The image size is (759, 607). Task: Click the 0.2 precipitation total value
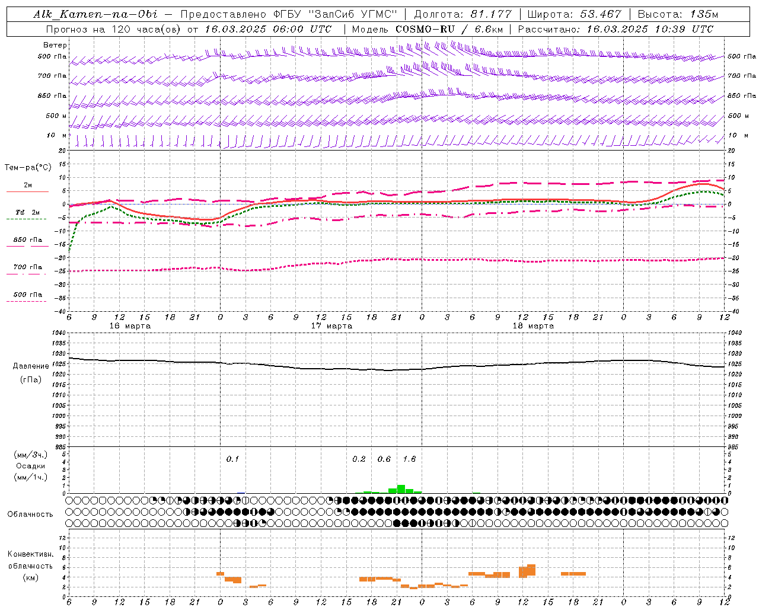pyautogui.click(x=359, y=459)
